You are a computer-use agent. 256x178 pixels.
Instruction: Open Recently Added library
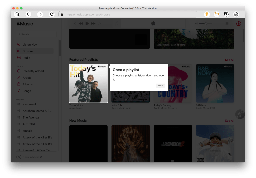tap(35, 71)
